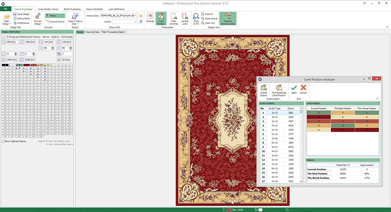Viewport: 391px width, 212px height.
Task: Switch to Weaving Data tab
Action: click(92, 32)
